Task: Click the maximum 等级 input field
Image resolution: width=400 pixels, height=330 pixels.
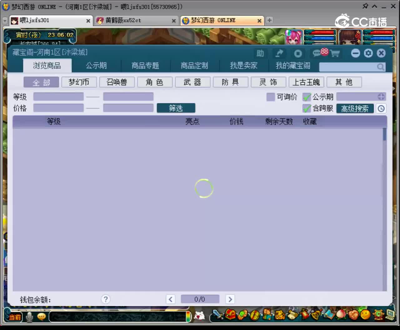Action: pos(128,97)
